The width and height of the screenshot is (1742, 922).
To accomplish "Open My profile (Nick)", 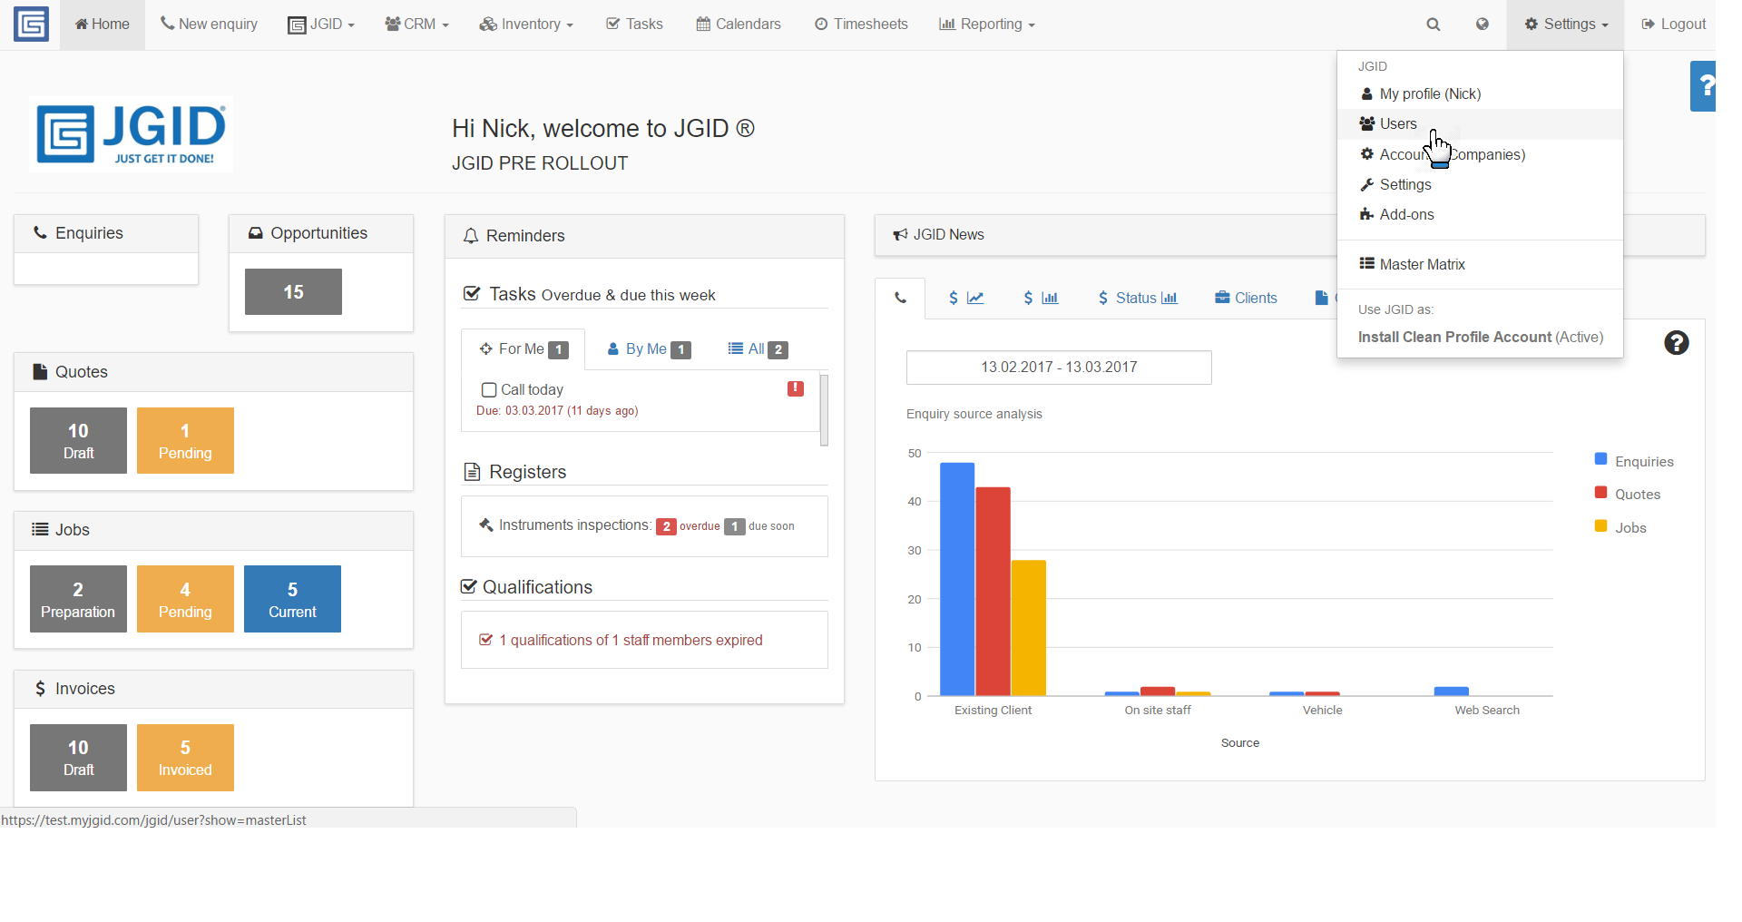I will coord(1480,94).
